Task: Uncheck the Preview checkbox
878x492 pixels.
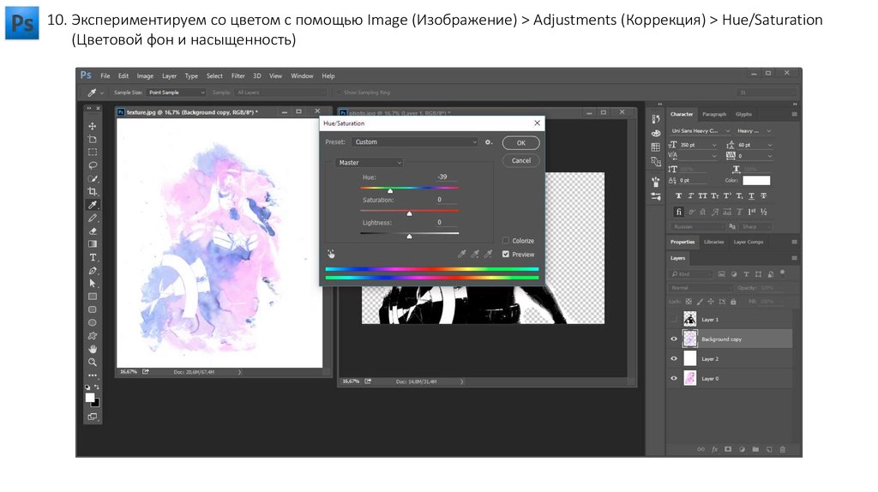Action: click(506, 254)
